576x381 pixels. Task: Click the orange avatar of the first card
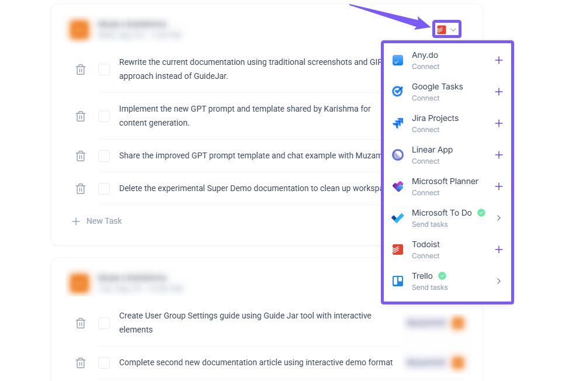[x=79, y=29]
